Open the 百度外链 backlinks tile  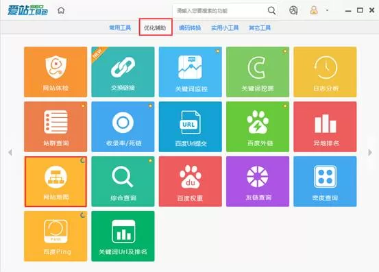(x=258, y=127)
